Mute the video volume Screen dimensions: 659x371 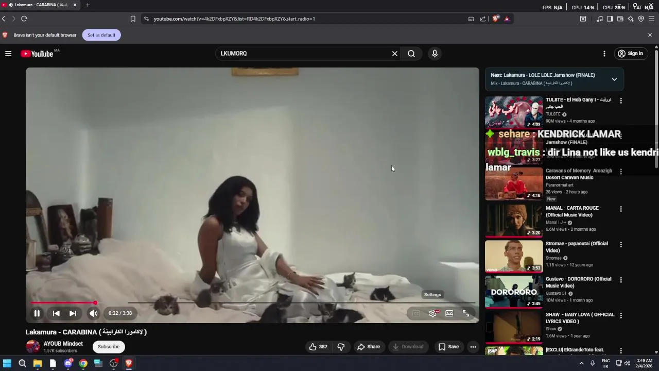coord(93,313)
